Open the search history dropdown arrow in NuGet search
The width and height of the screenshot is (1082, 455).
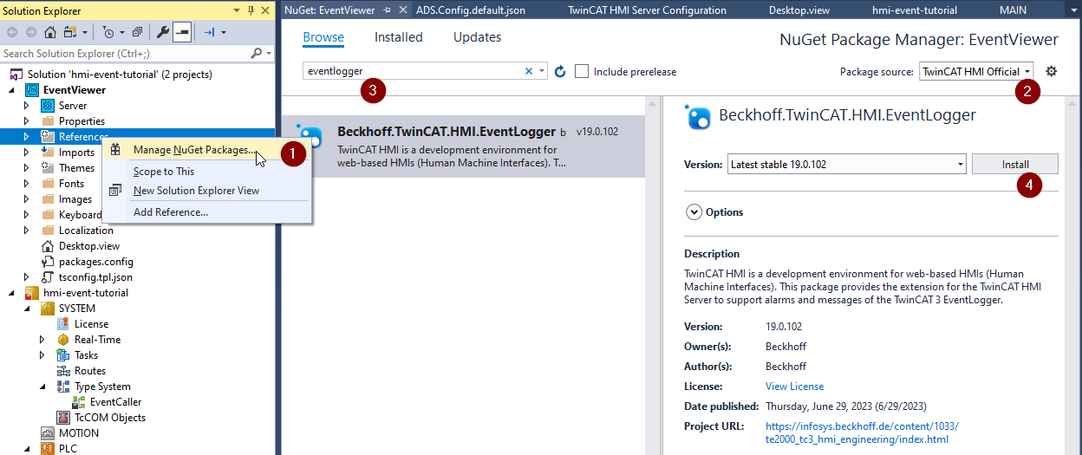pyautogui.click(x=542, y=71)
